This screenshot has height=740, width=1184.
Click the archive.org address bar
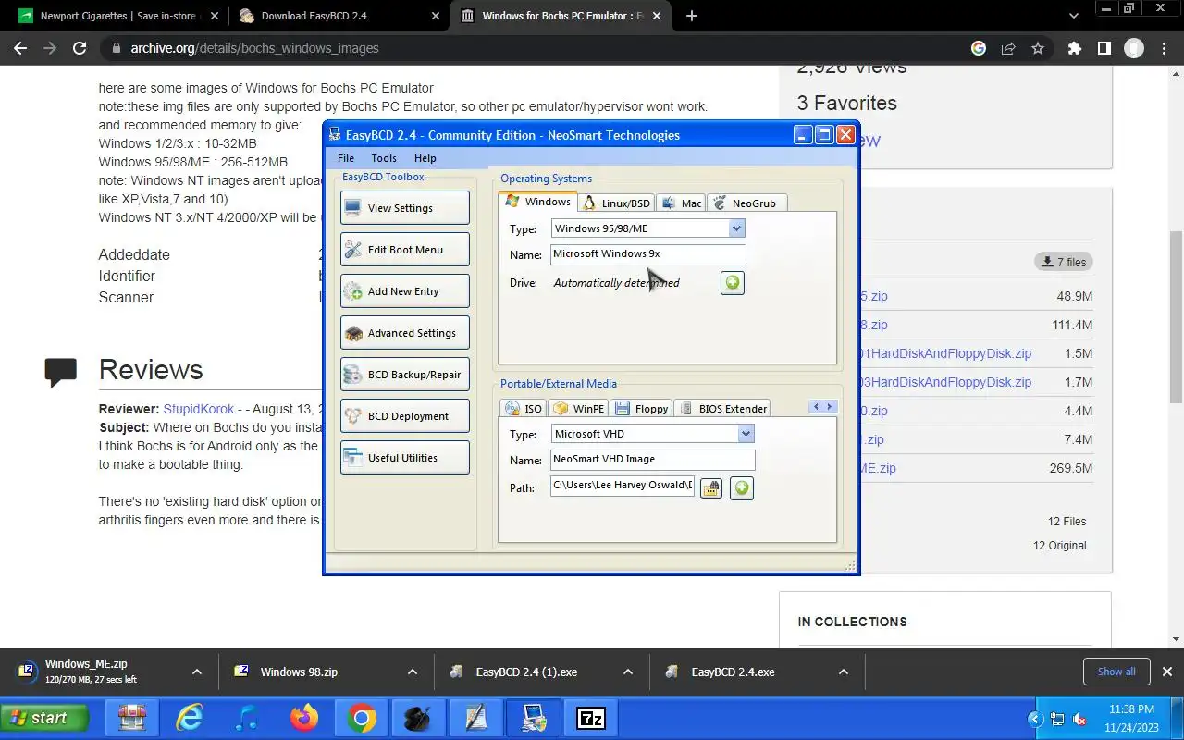pos(536,48)
